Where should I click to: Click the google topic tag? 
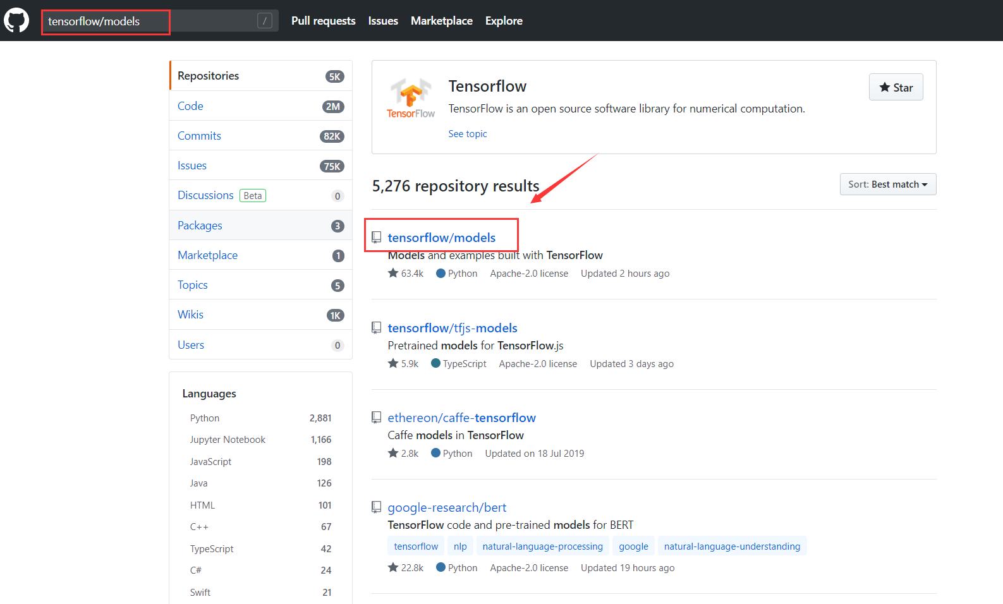(633, 547)
